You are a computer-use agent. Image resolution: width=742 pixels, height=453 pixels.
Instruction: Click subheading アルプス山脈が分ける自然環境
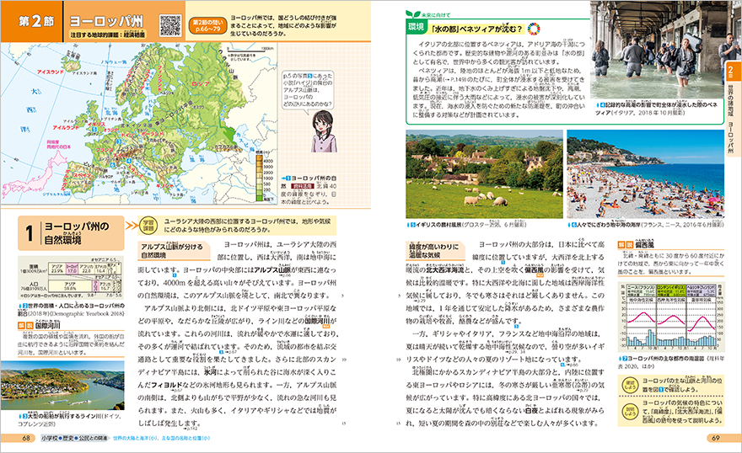click(172, 251)
